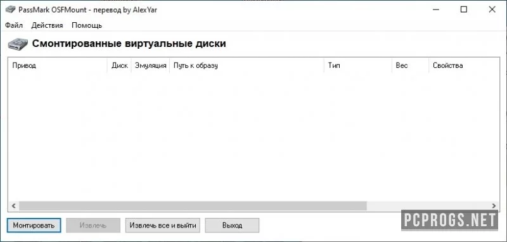This screenshot has height=242, width=507.
Task: Click the horizontal scrollbar thumb
Action: [x=193, y=205]
